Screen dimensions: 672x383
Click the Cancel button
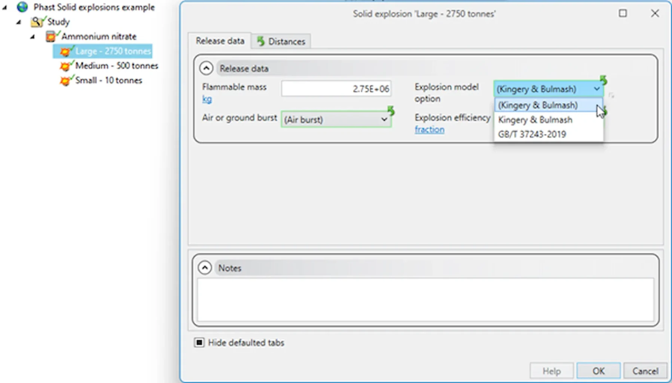(645, 371)
